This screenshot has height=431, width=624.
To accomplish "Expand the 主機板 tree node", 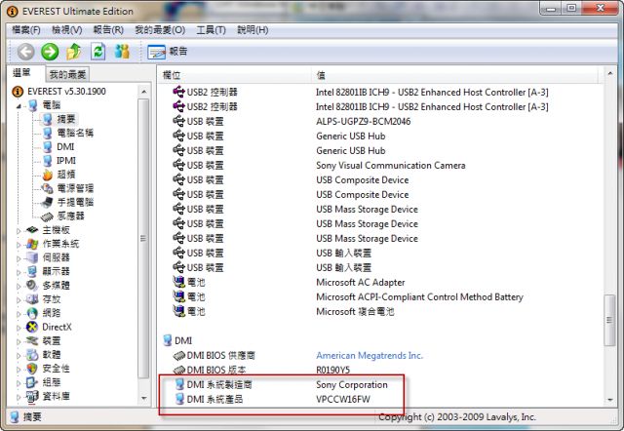I will point(19,230).
